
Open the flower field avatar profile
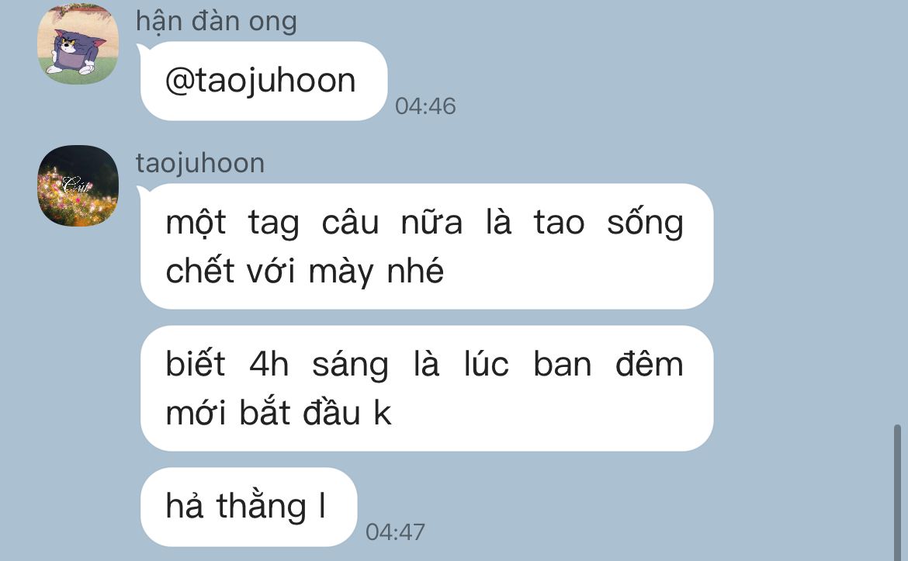tap(78, 186)
